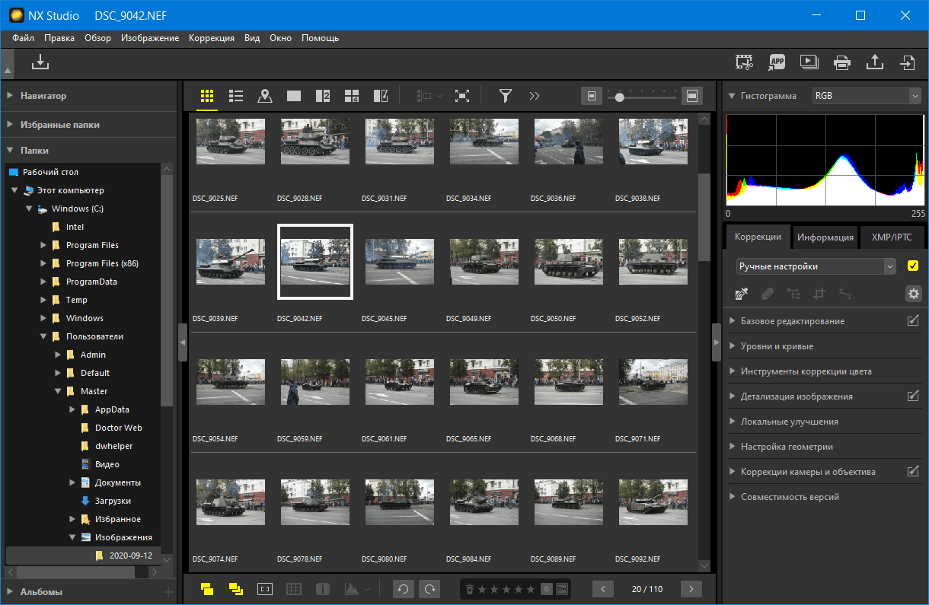The height and width of the screenshot is (605, 929).
Task: Show more toolbar items via double chevron
Action: tap(534, 96)
